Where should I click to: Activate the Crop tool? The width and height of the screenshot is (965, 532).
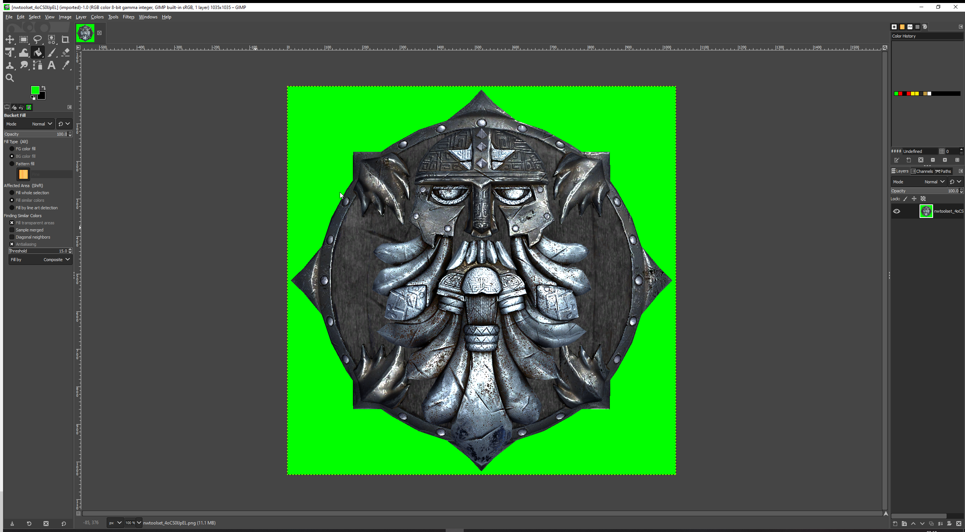pyautogui.click(x=65, y=39)
